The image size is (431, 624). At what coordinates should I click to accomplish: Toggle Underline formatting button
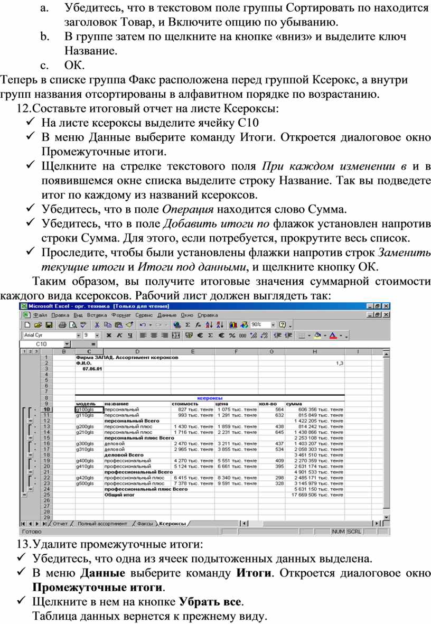[x=129, y=335]
